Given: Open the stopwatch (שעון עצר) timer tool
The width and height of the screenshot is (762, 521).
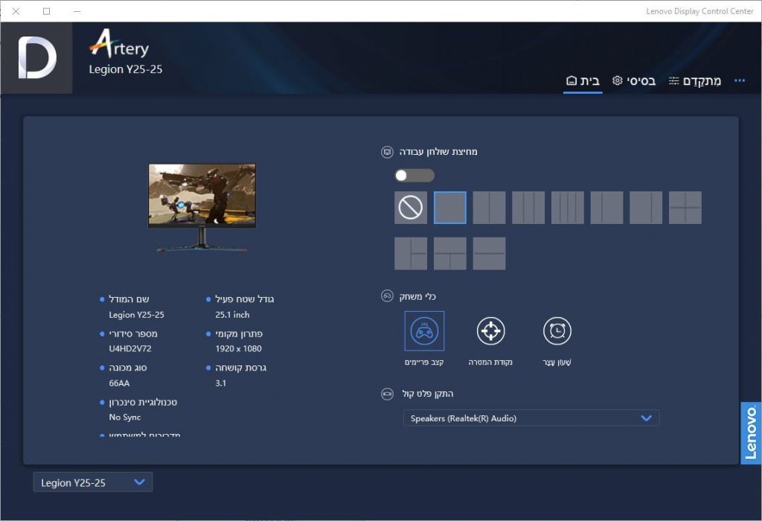Looking at the screenshot, I should pyautogui.click(x=557, y=331).
